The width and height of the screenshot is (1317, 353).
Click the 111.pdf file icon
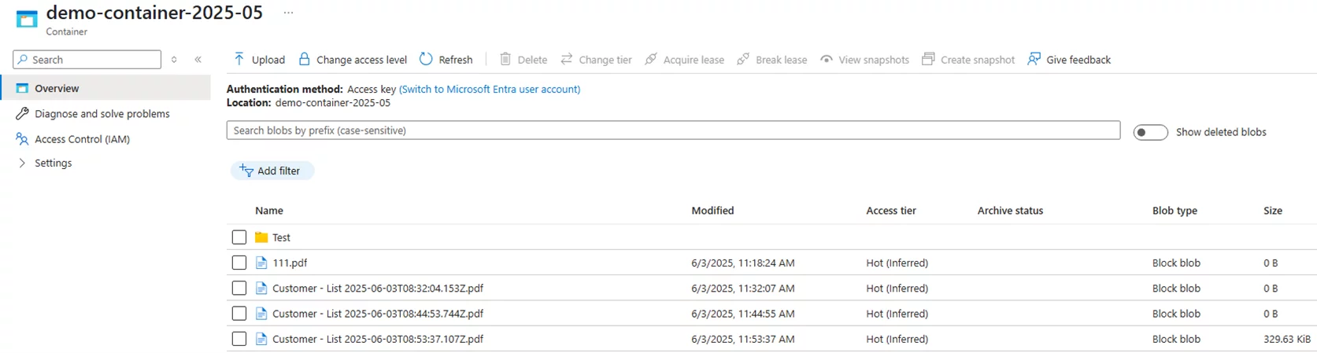tap(261, 263)
